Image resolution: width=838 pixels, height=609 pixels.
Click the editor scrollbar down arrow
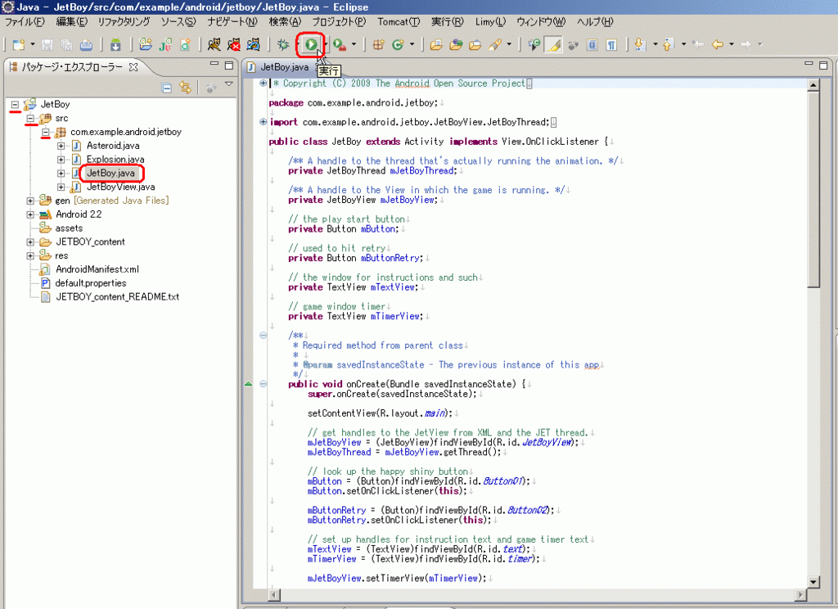tap(813, 582)
